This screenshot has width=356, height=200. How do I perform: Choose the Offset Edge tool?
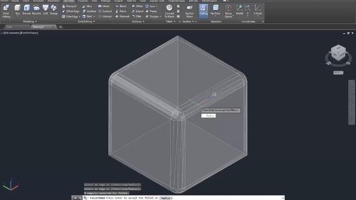coord(71,11)
